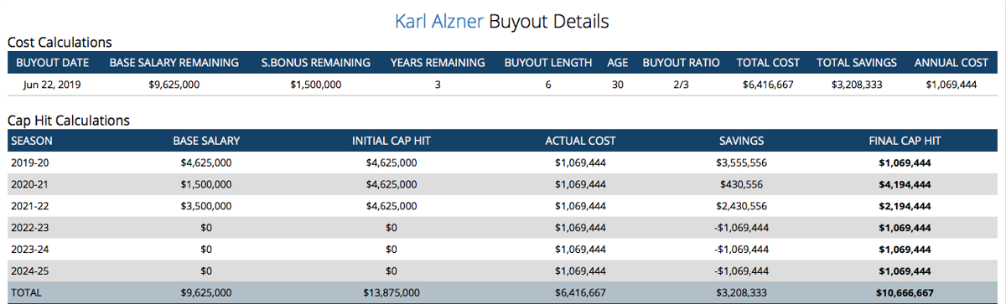The width and height of the screenshot is (1006, 304).
Task: Click the S.BONUS REMAINING column header
Action: pos(315,63)
